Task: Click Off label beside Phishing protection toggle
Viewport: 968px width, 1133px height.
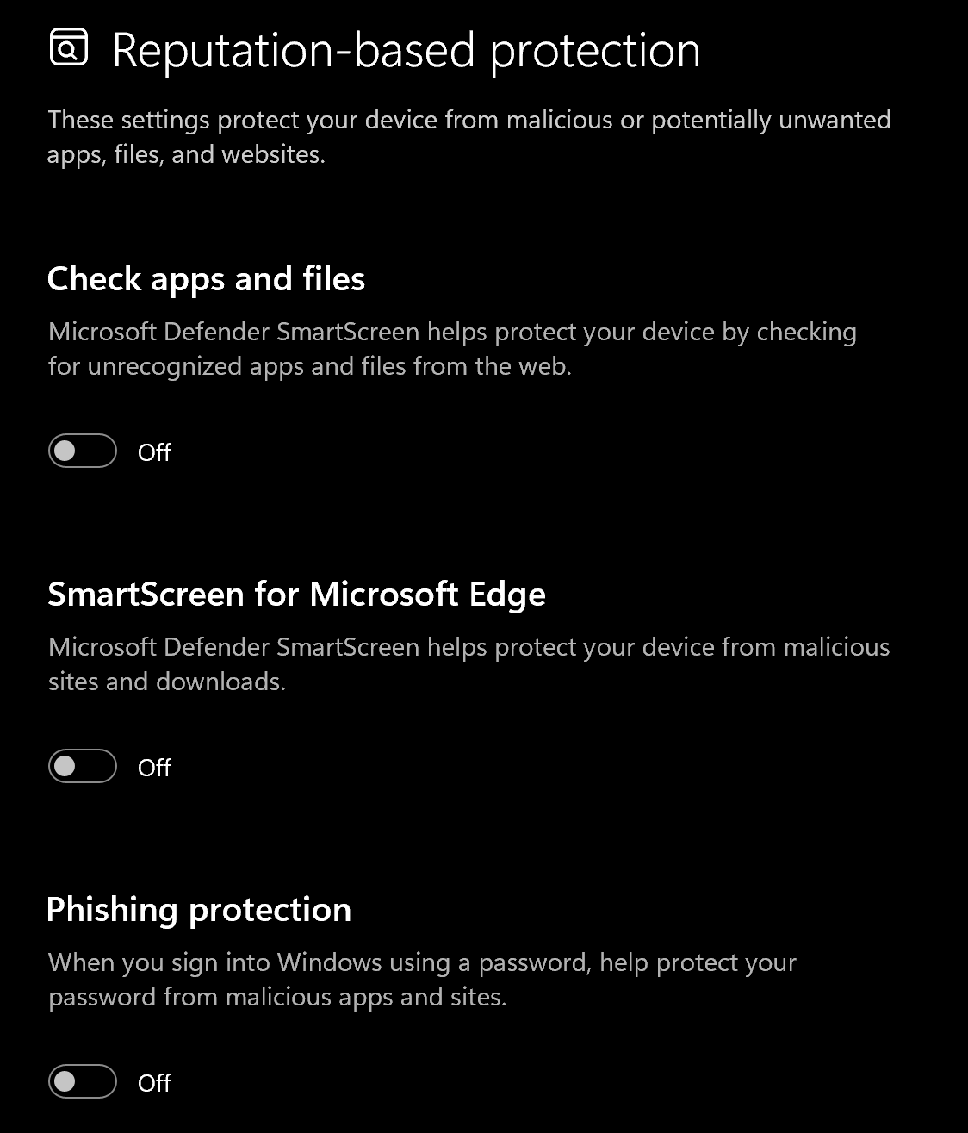Action: [154, 1083]
